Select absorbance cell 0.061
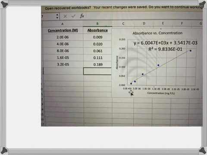Screen dimensions: 207x155 98,51
